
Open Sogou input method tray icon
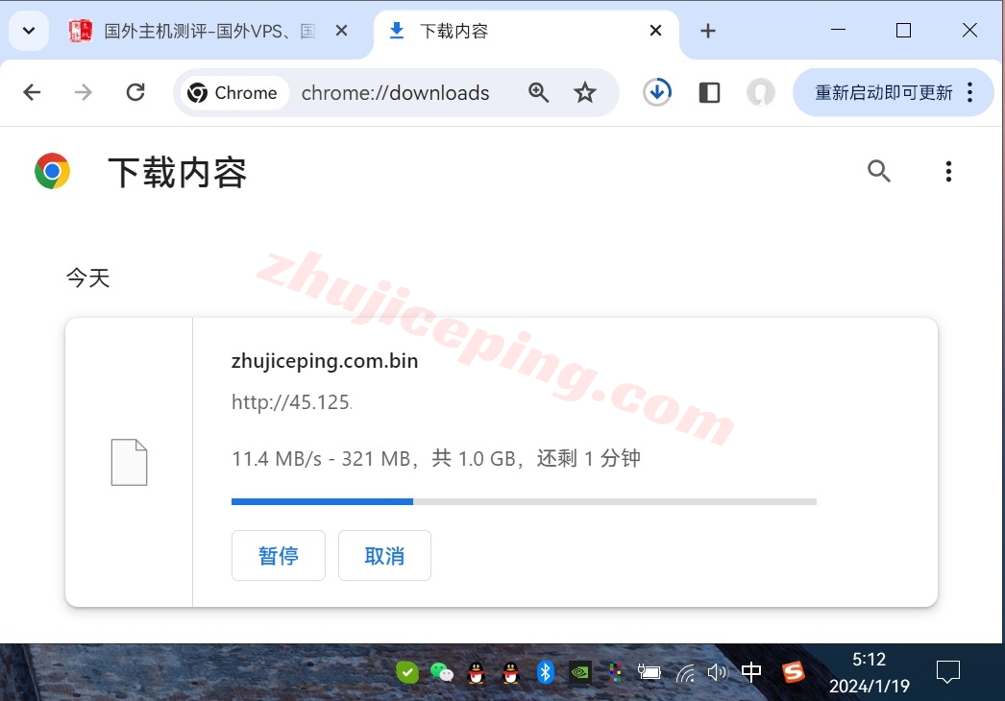point(793,672)
